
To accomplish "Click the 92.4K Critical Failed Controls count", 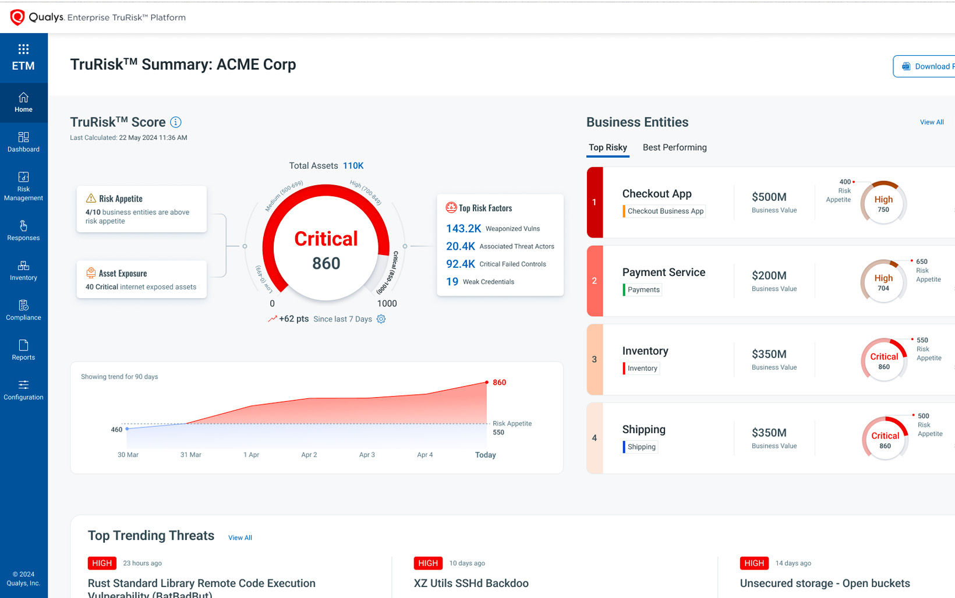I will click(x=461, y=264).
